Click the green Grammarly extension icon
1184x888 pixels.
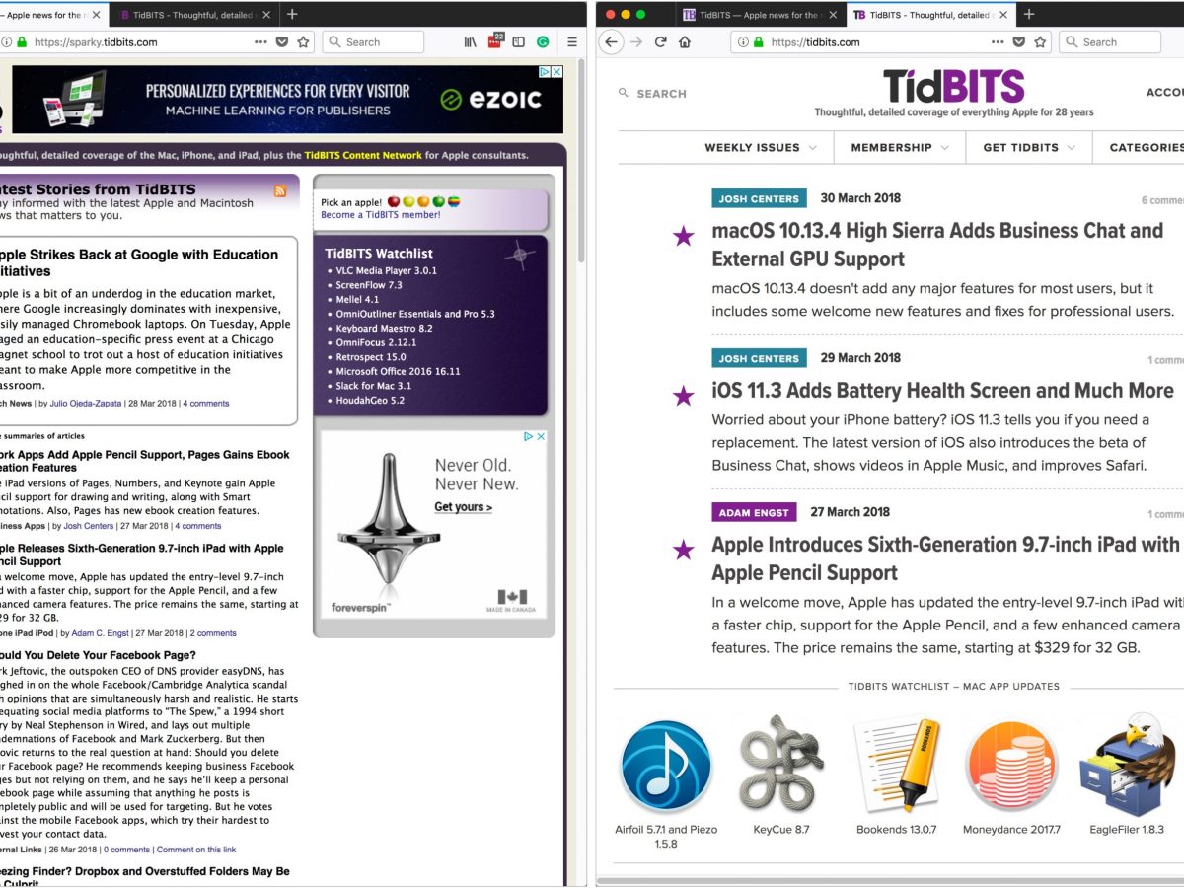pos(543,42)
